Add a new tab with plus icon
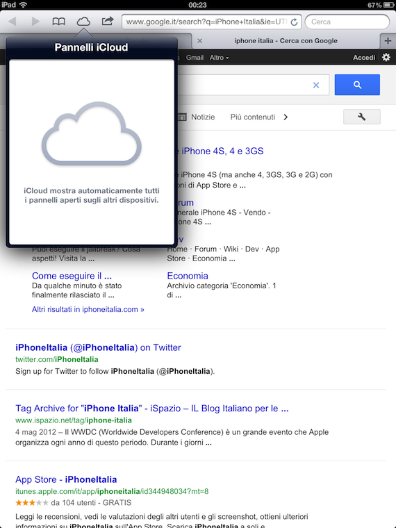396x528 pixels. 388,41
